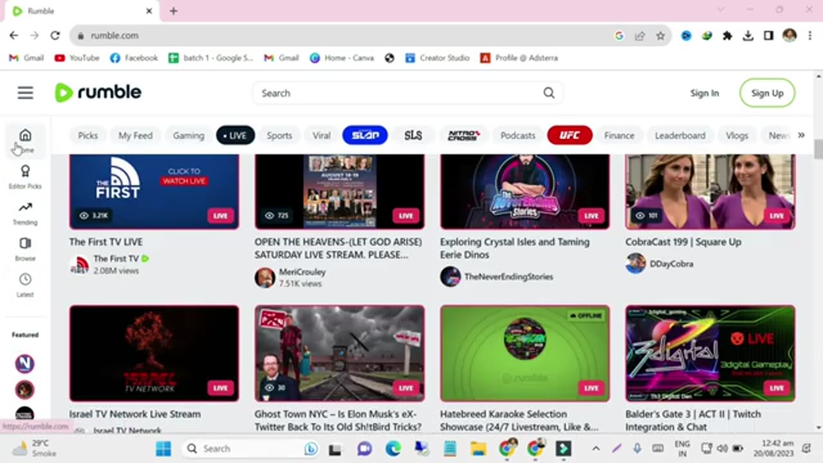Open the UFC category chip
The height and width of the screenshot is (463, 823).
(570, 136)
